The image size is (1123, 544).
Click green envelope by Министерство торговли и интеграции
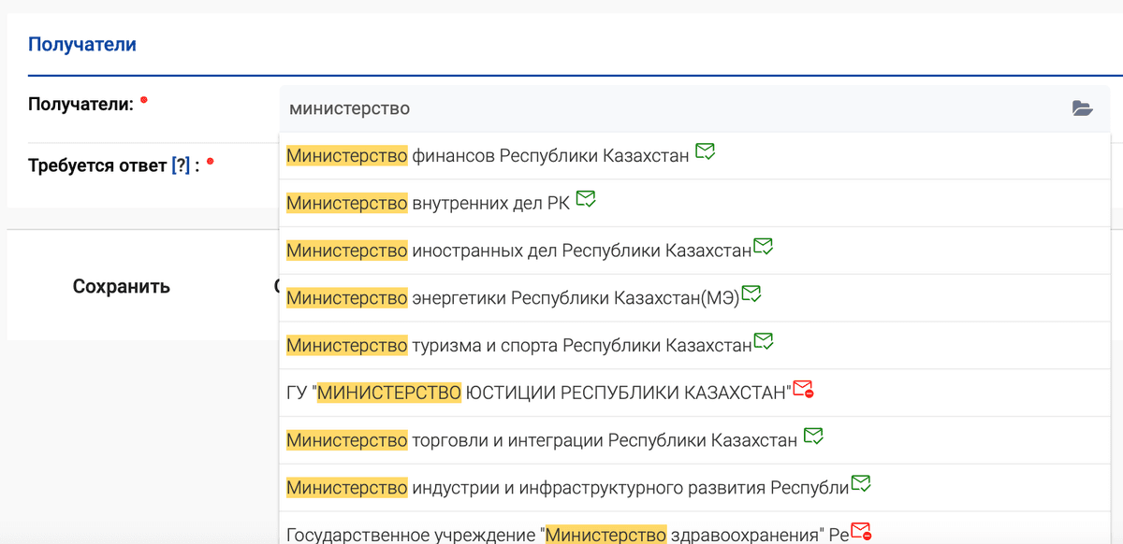pyautogui.click(x=813, y=437)
